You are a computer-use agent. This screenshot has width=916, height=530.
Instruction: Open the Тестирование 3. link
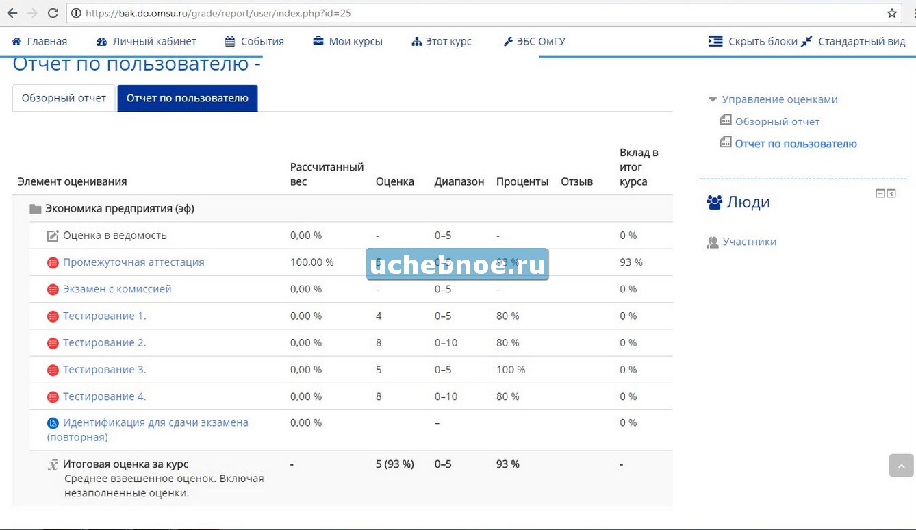click(105, 369)
